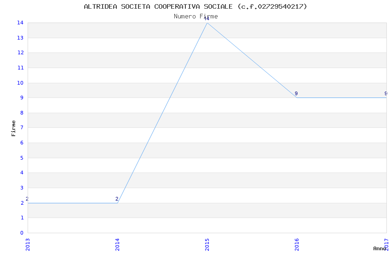Click the y-axis value 10

[20, 83]
